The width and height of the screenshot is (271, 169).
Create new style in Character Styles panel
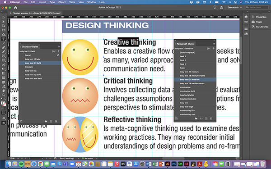(51, 121)
